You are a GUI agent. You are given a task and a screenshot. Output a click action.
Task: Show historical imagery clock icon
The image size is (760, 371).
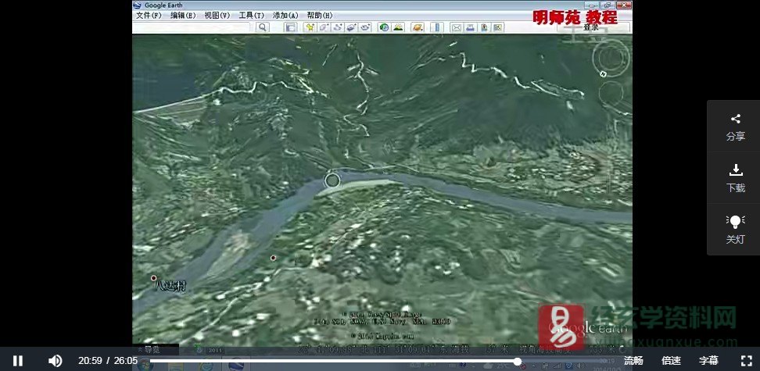(x=385, y=27)
